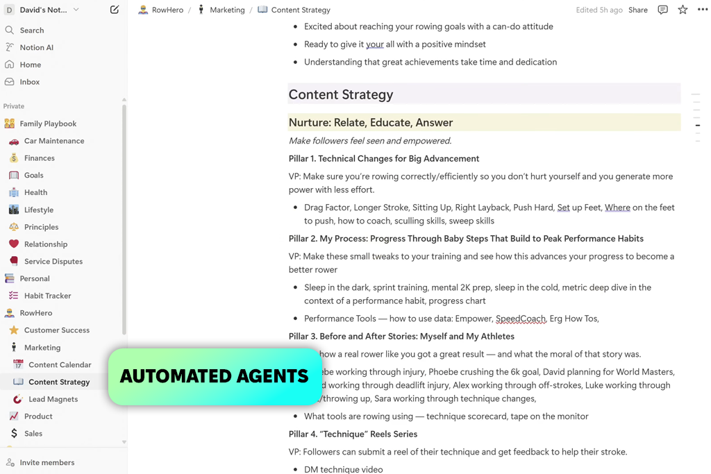This screenshot has width=711, height=474.
Task: Click the highlighted marker in table of contents
Action: pos(697,125)
